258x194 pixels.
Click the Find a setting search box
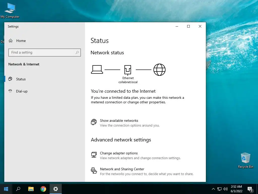45,53
